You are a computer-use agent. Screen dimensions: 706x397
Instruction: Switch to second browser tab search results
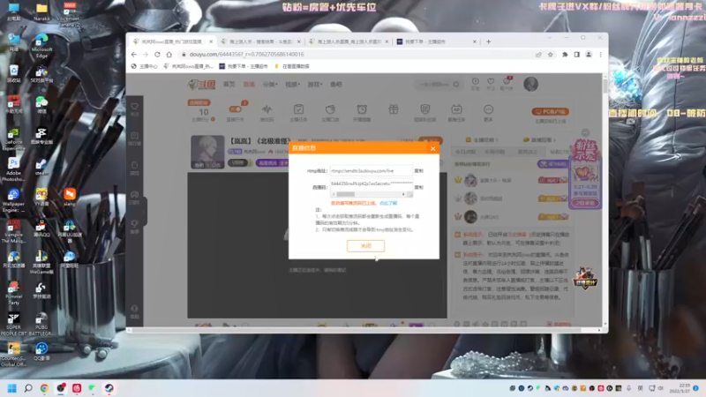click(260, 41)
